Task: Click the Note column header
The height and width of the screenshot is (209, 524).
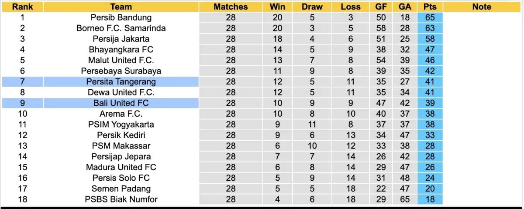Action: click(482, 7)
